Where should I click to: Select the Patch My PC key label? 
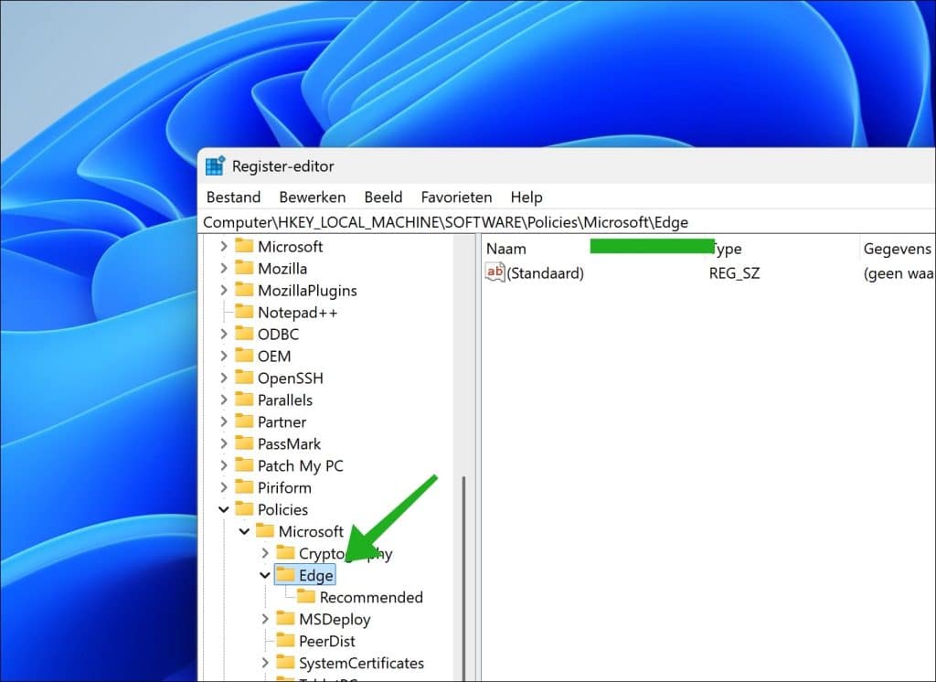click(x=300, y=466)
